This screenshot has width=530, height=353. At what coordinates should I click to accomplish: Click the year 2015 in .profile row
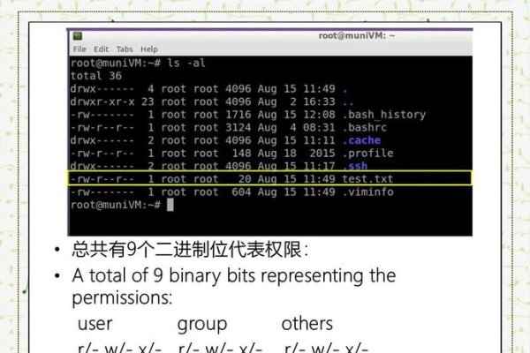click(322, 154)
